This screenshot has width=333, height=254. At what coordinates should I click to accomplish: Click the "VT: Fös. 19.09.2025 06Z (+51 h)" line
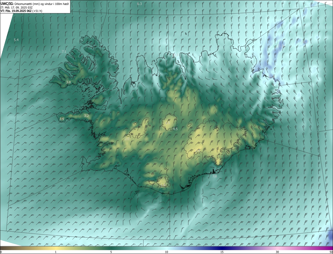coord(21,11)
